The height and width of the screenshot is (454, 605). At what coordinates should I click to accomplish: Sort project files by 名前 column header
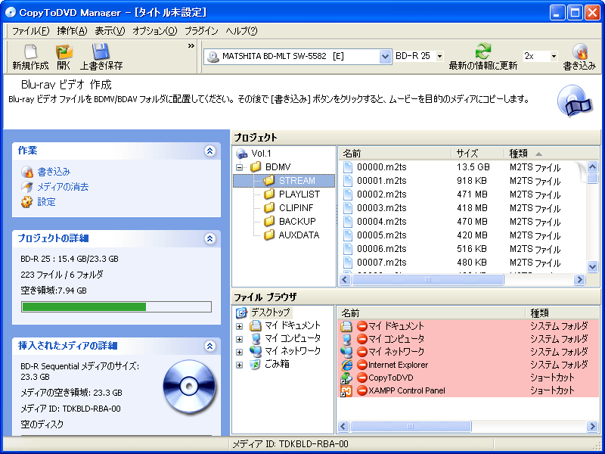click(395, 154)
